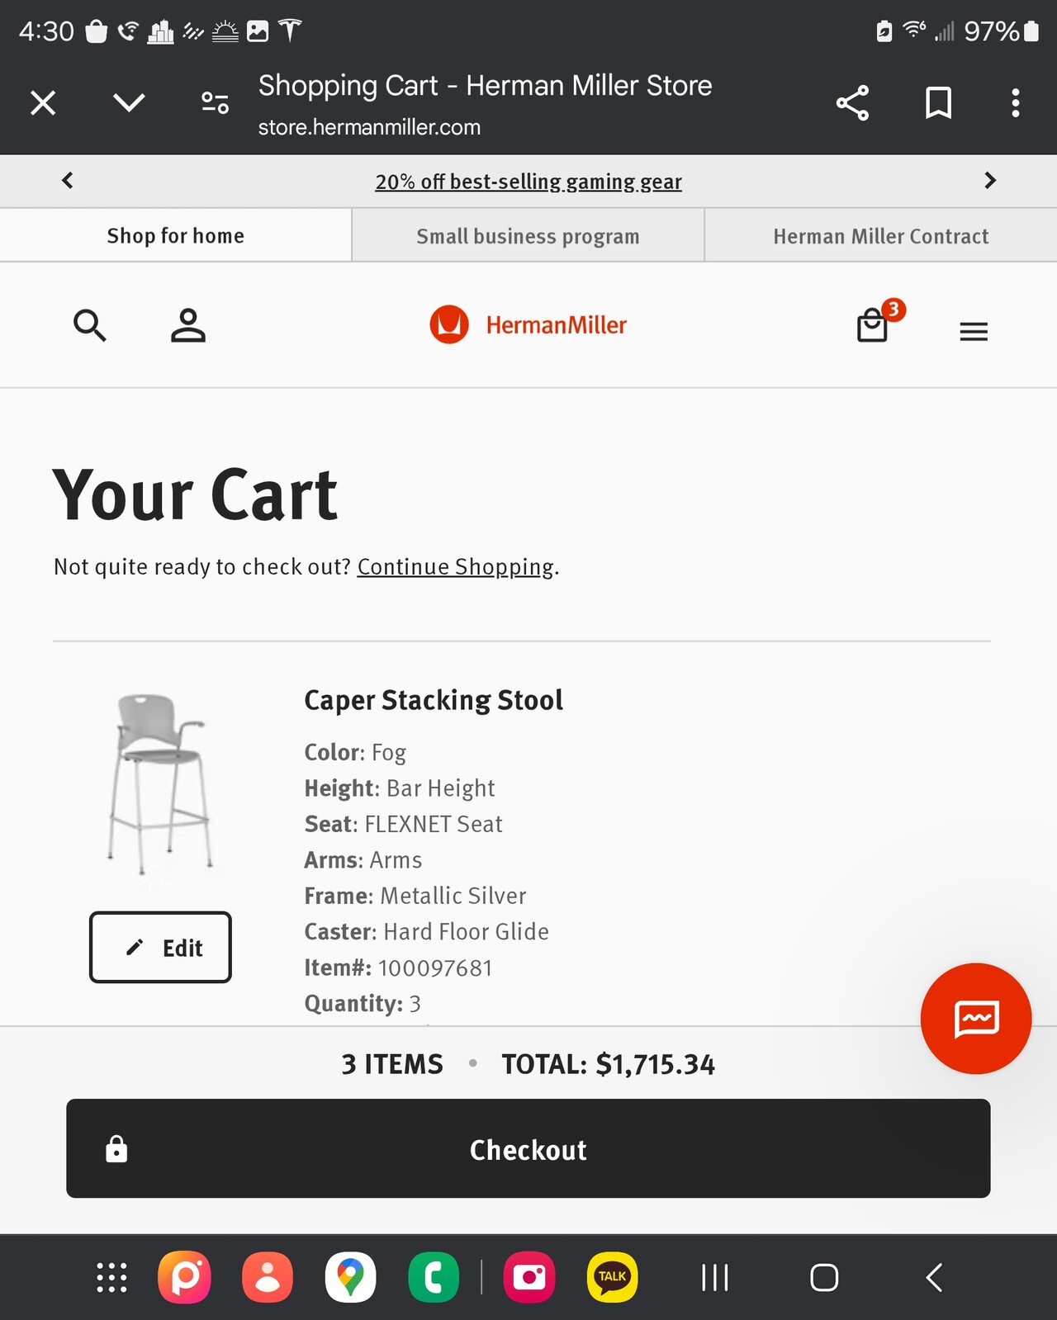
Task: Open the site settings tune icon
Action: [x=216, y=103]
